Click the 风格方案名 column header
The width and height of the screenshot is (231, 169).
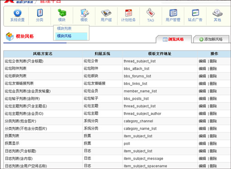pyautogui.click(x=43, y=54)
